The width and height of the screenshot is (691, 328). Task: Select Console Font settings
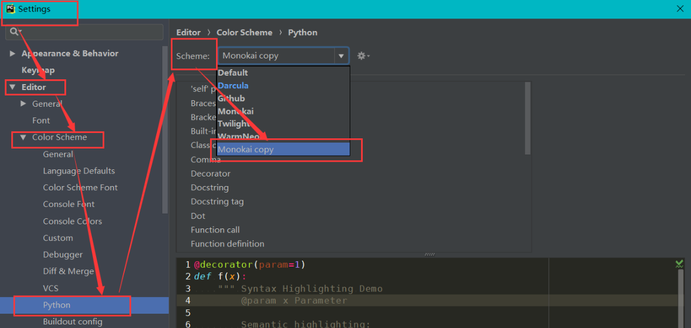(x=69, y=205)
